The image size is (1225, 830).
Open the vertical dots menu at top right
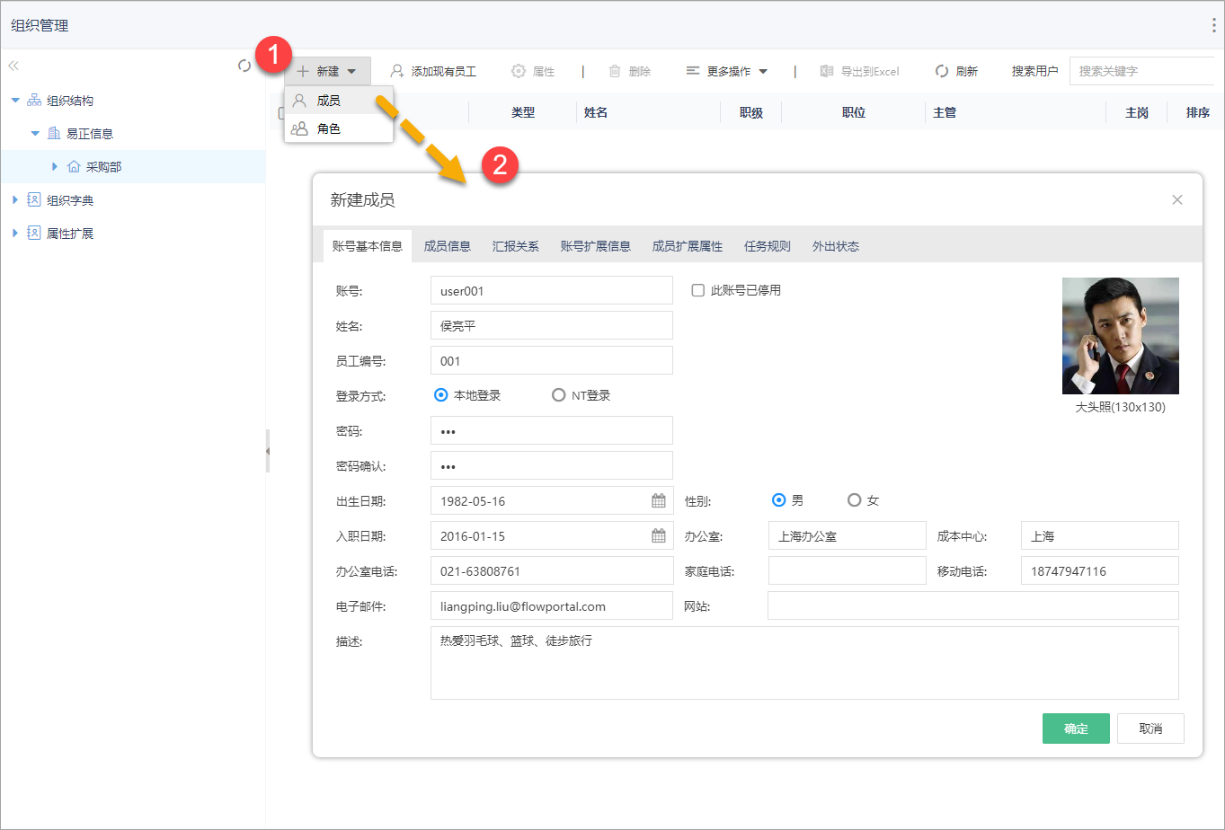tap(1214, 25)
